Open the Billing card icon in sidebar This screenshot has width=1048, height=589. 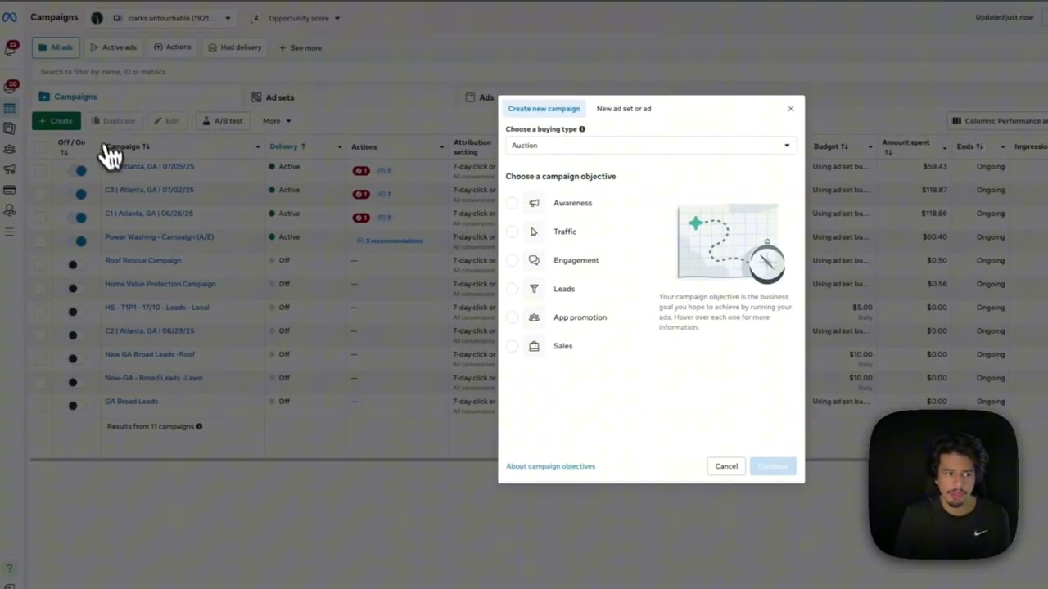10,190
